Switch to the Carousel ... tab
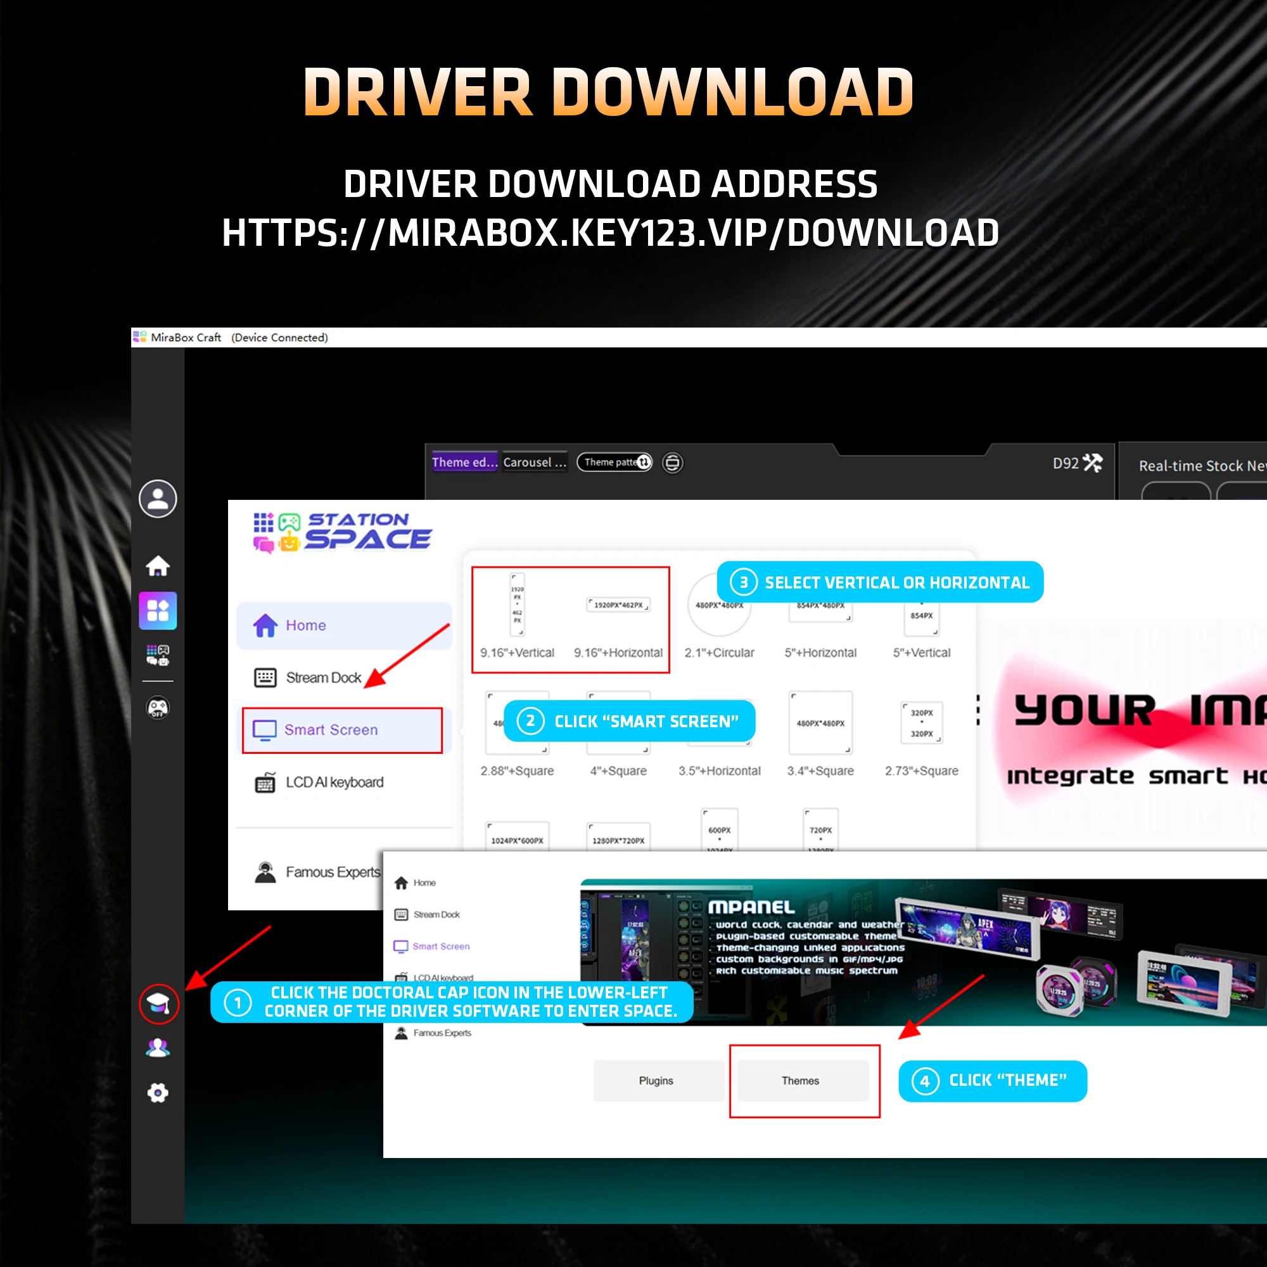 coord(535,462)
